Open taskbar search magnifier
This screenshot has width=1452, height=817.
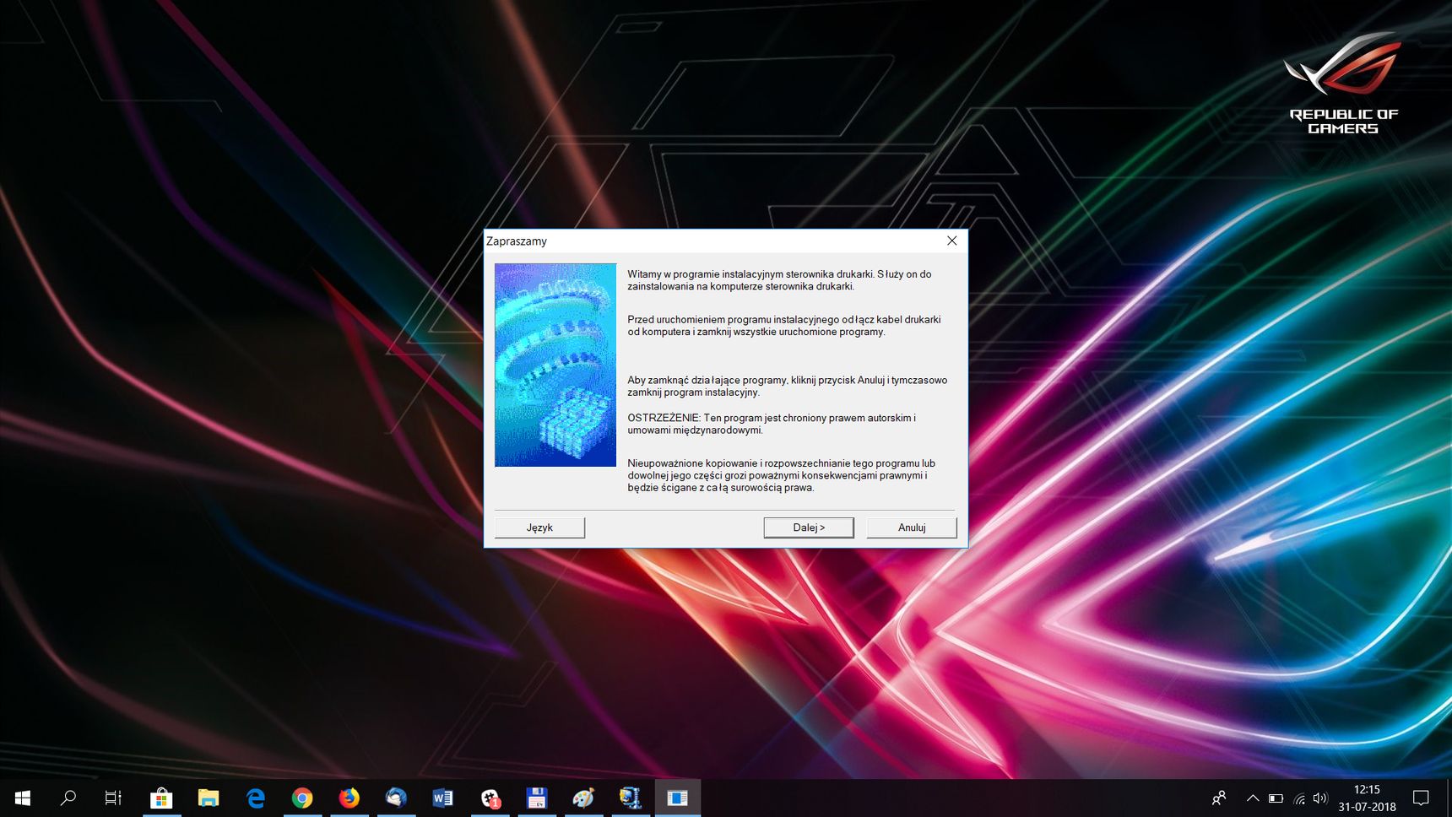coord(68,798)
